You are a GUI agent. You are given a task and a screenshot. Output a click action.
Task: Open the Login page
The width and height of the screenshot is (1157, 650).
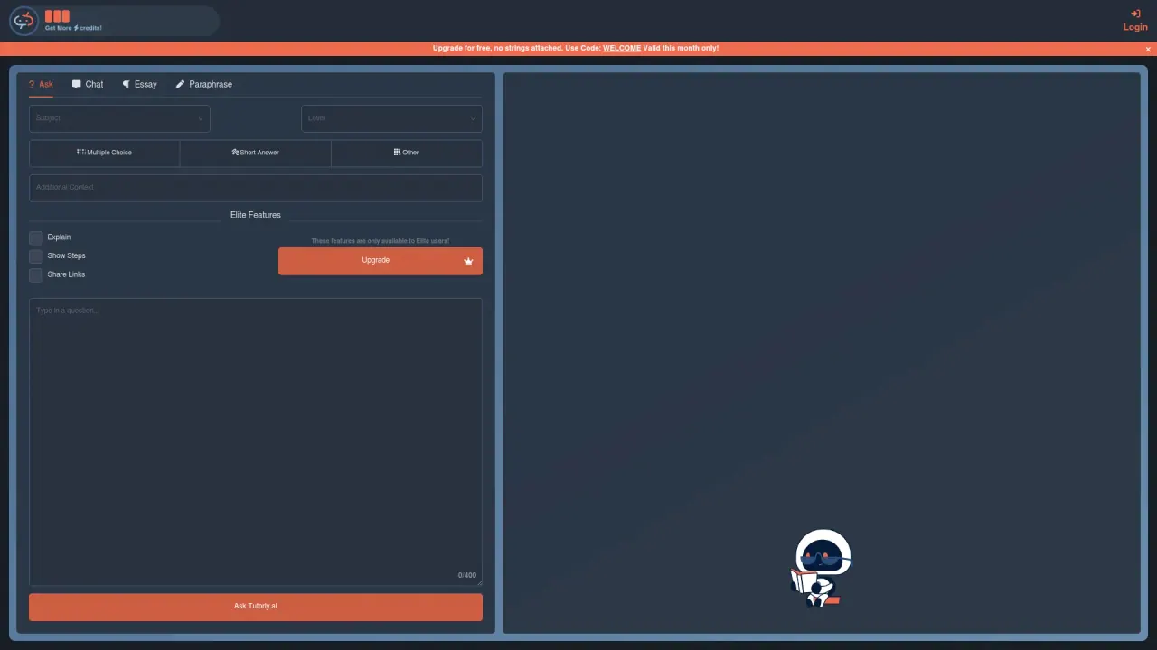[1135, 21]
